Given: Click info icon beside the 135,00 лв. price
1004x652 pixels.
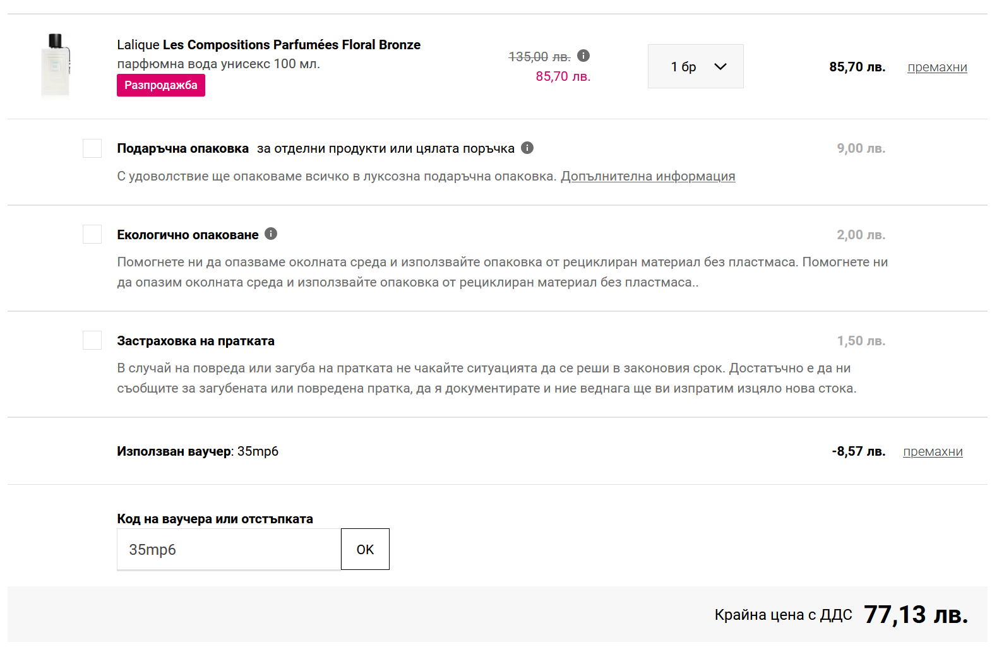Looking at the screenshot, I should coord(583,56).
